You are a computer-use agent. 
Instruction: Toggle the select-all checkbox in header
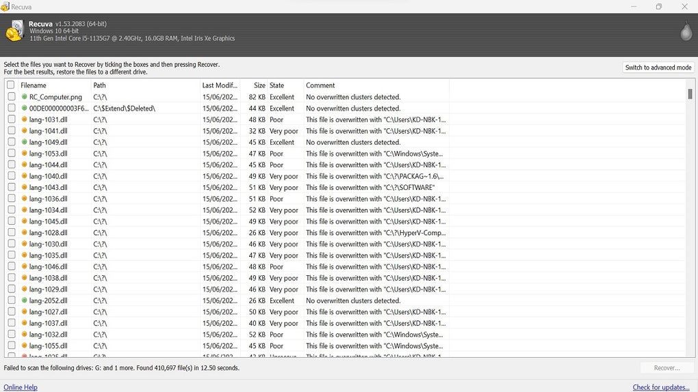point(10,85)
